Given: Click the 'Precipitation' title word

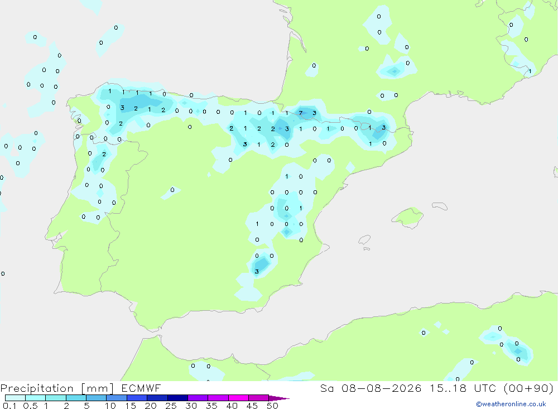Looking at the screenshot, I should [x=37, y=388].
